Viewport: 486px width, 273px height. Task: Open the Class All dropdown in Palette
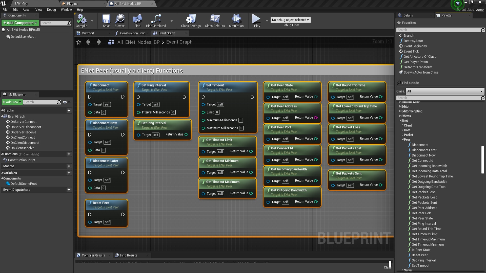point(445,91)
